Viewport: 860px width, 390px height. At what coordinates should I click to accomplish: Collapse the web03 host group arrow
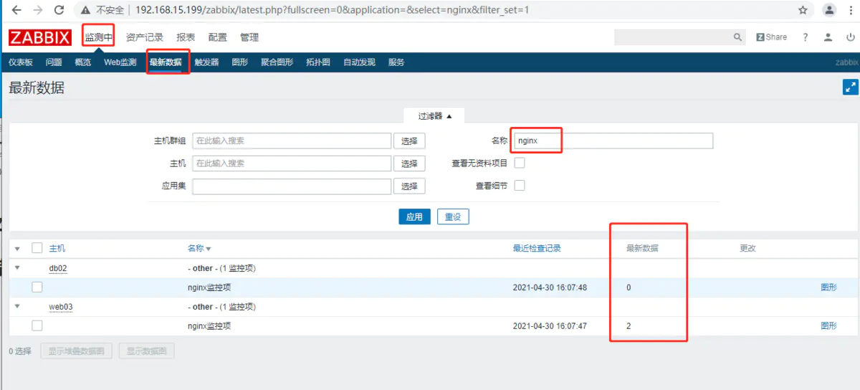click(x=17, y=307)
